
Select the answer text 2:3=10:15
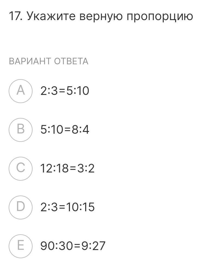pos(67,207)
